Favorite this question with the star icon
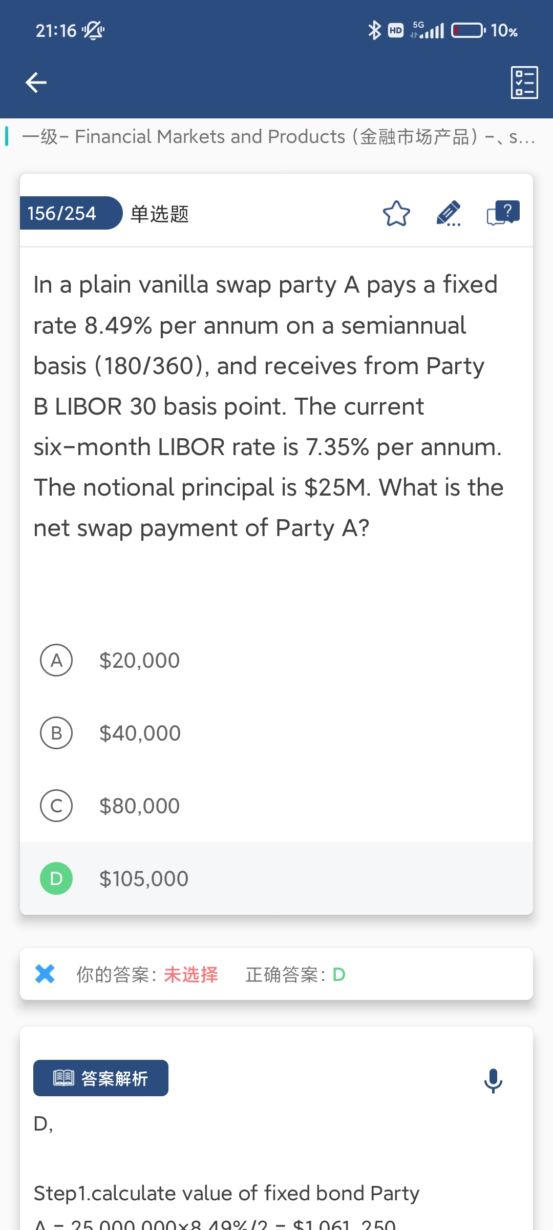 (x=396, y=214)
